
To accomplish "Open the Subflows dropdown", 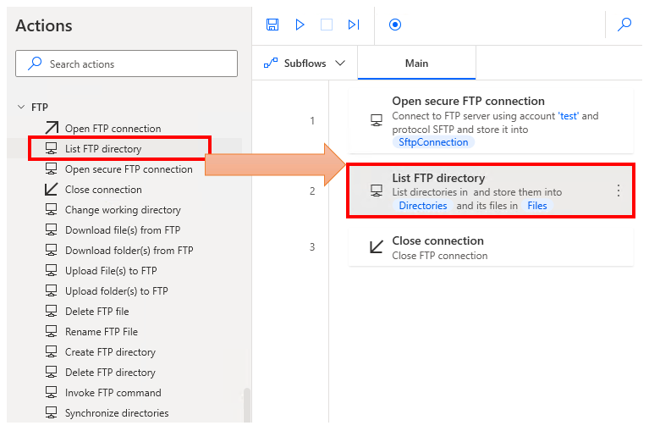I will pos(305,64).
